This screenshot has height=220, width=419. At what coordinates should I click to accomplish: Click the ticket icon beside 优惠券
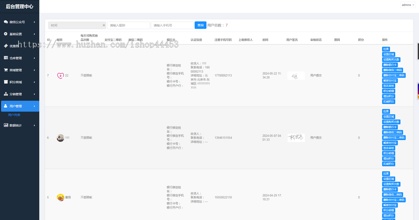point(6,46)
